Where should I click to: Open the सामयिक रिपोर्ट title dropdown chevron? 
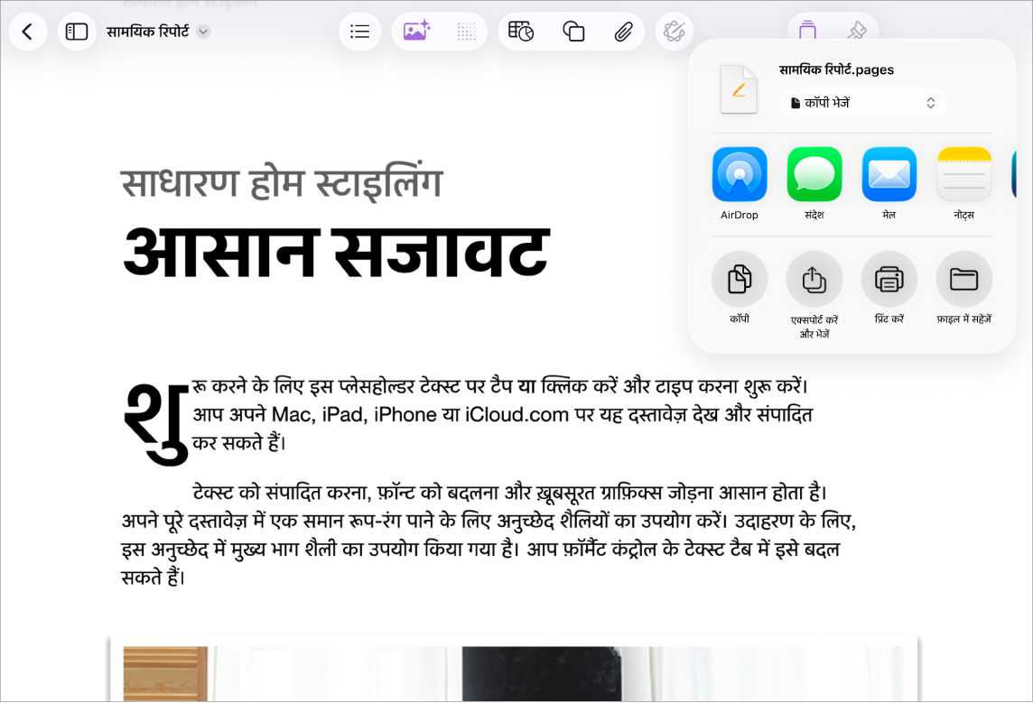203,32
